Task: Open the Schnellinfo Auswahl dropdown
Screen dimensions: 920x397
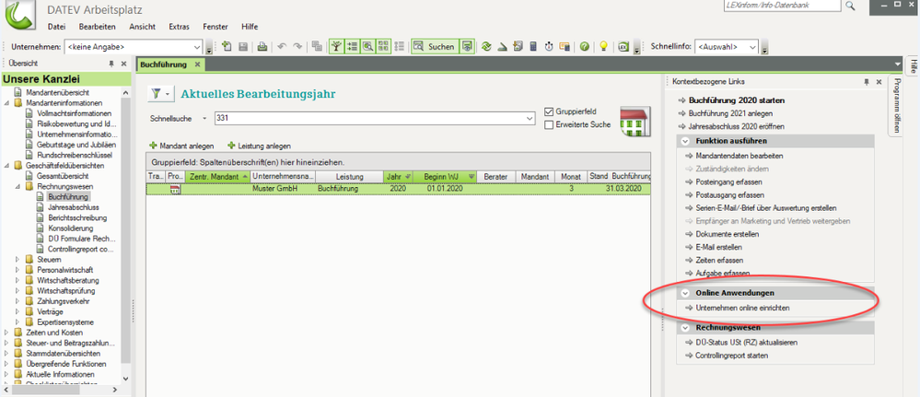Action: [x=752, y=47]
